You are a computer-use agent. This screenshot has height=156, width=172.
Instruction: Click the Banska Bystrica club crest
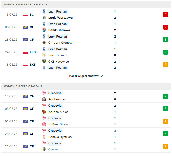[x=44, y=137]
